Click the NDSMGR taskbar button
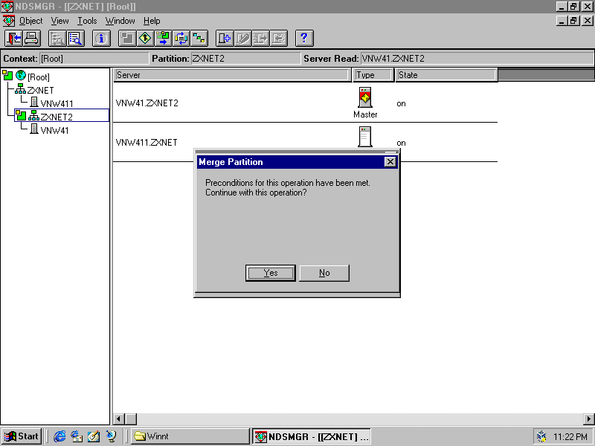 click(312, 436)
